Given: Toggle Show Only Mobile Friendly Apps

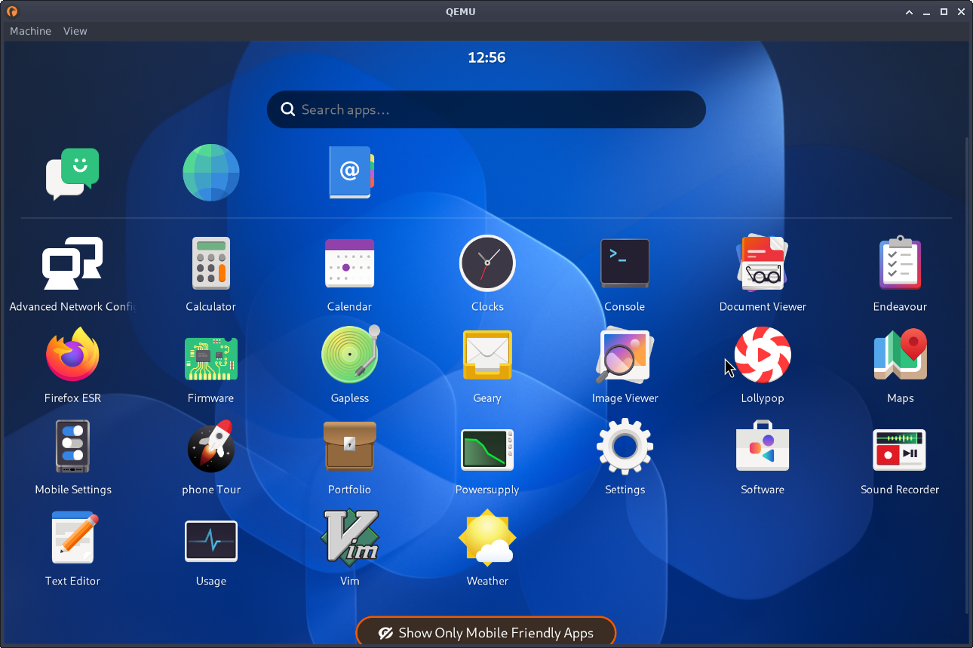Looking at the screenshot, I should (x=486, y=632).
